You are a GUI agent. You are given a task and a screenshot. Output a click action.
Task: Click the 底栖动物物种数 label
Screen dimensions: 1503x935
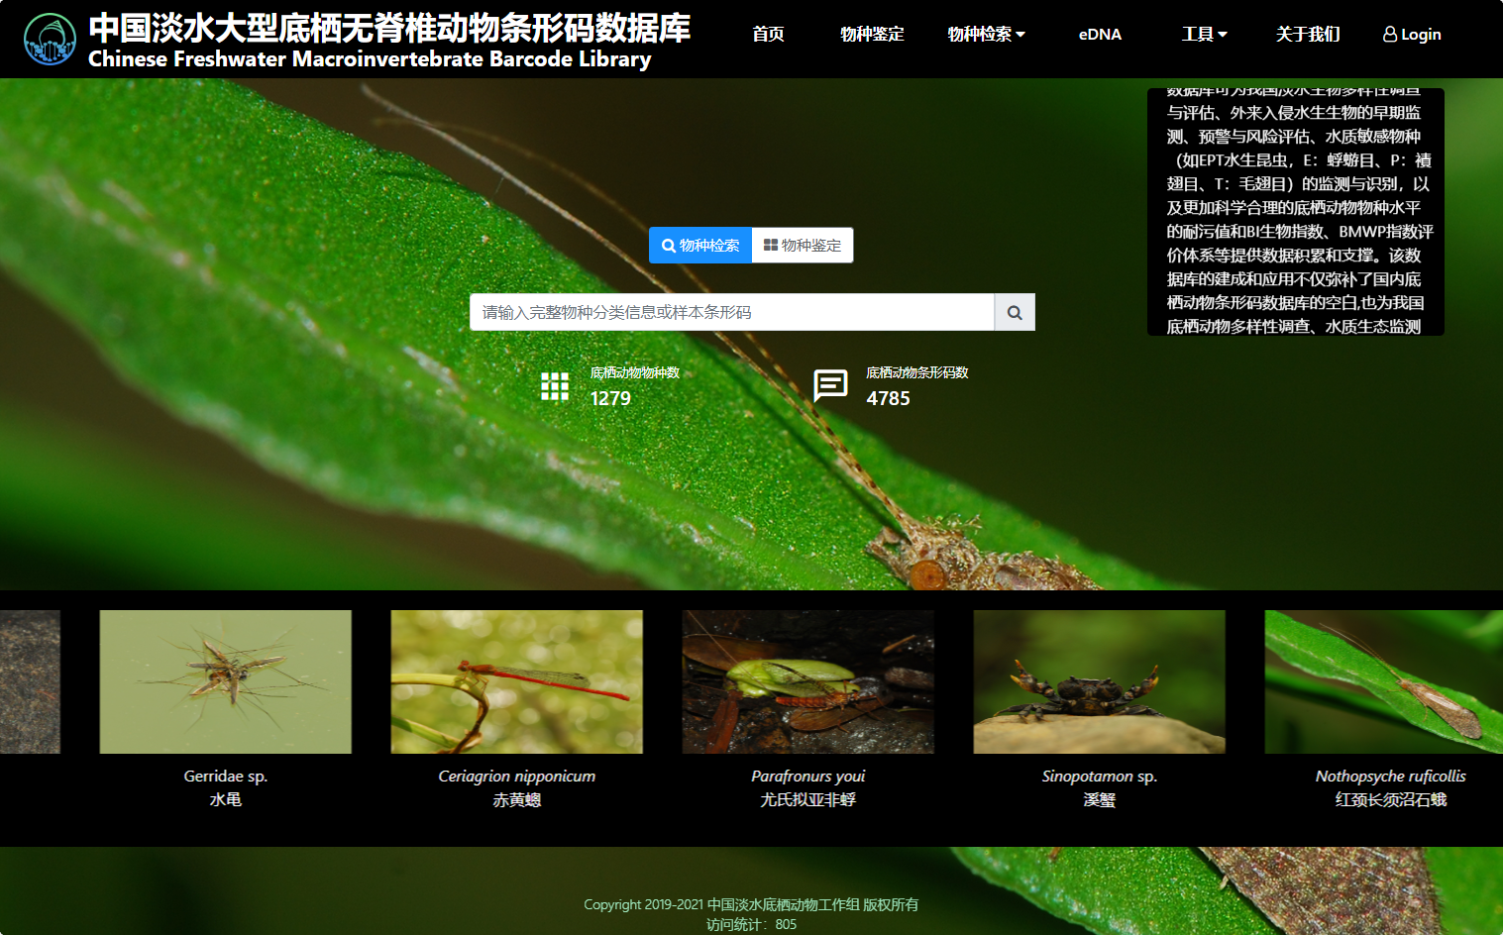click(x=635, y=372)
